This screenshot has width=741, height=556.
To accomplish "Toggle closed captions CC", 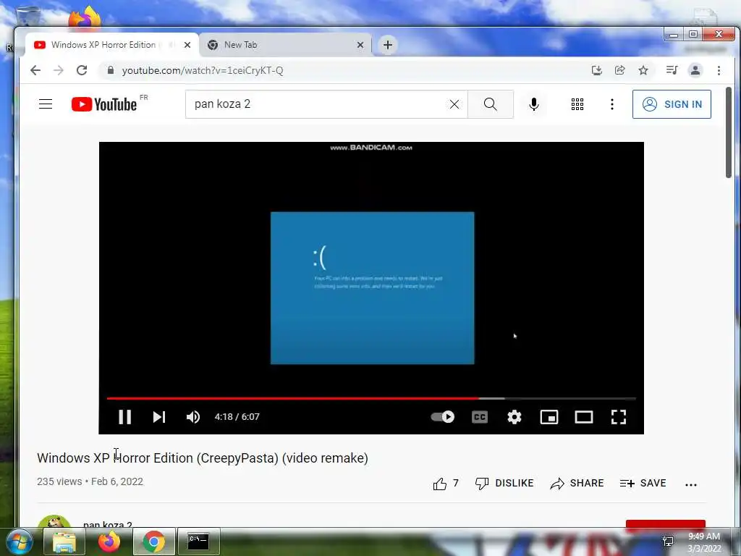I will click(x=480, y=416).
